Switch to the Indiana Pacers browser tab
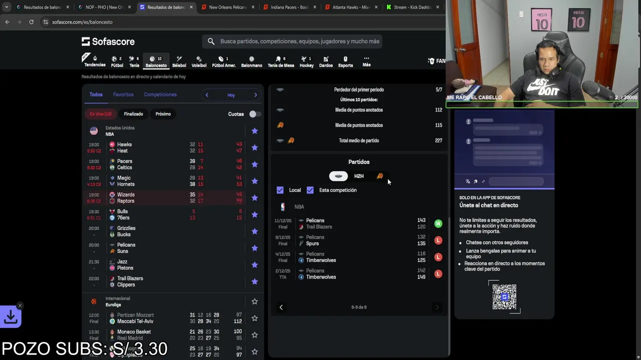This screenshot has height=360, width=641. (290, 7)
